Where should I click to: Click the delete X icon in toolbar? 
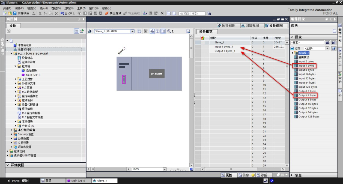56,13
